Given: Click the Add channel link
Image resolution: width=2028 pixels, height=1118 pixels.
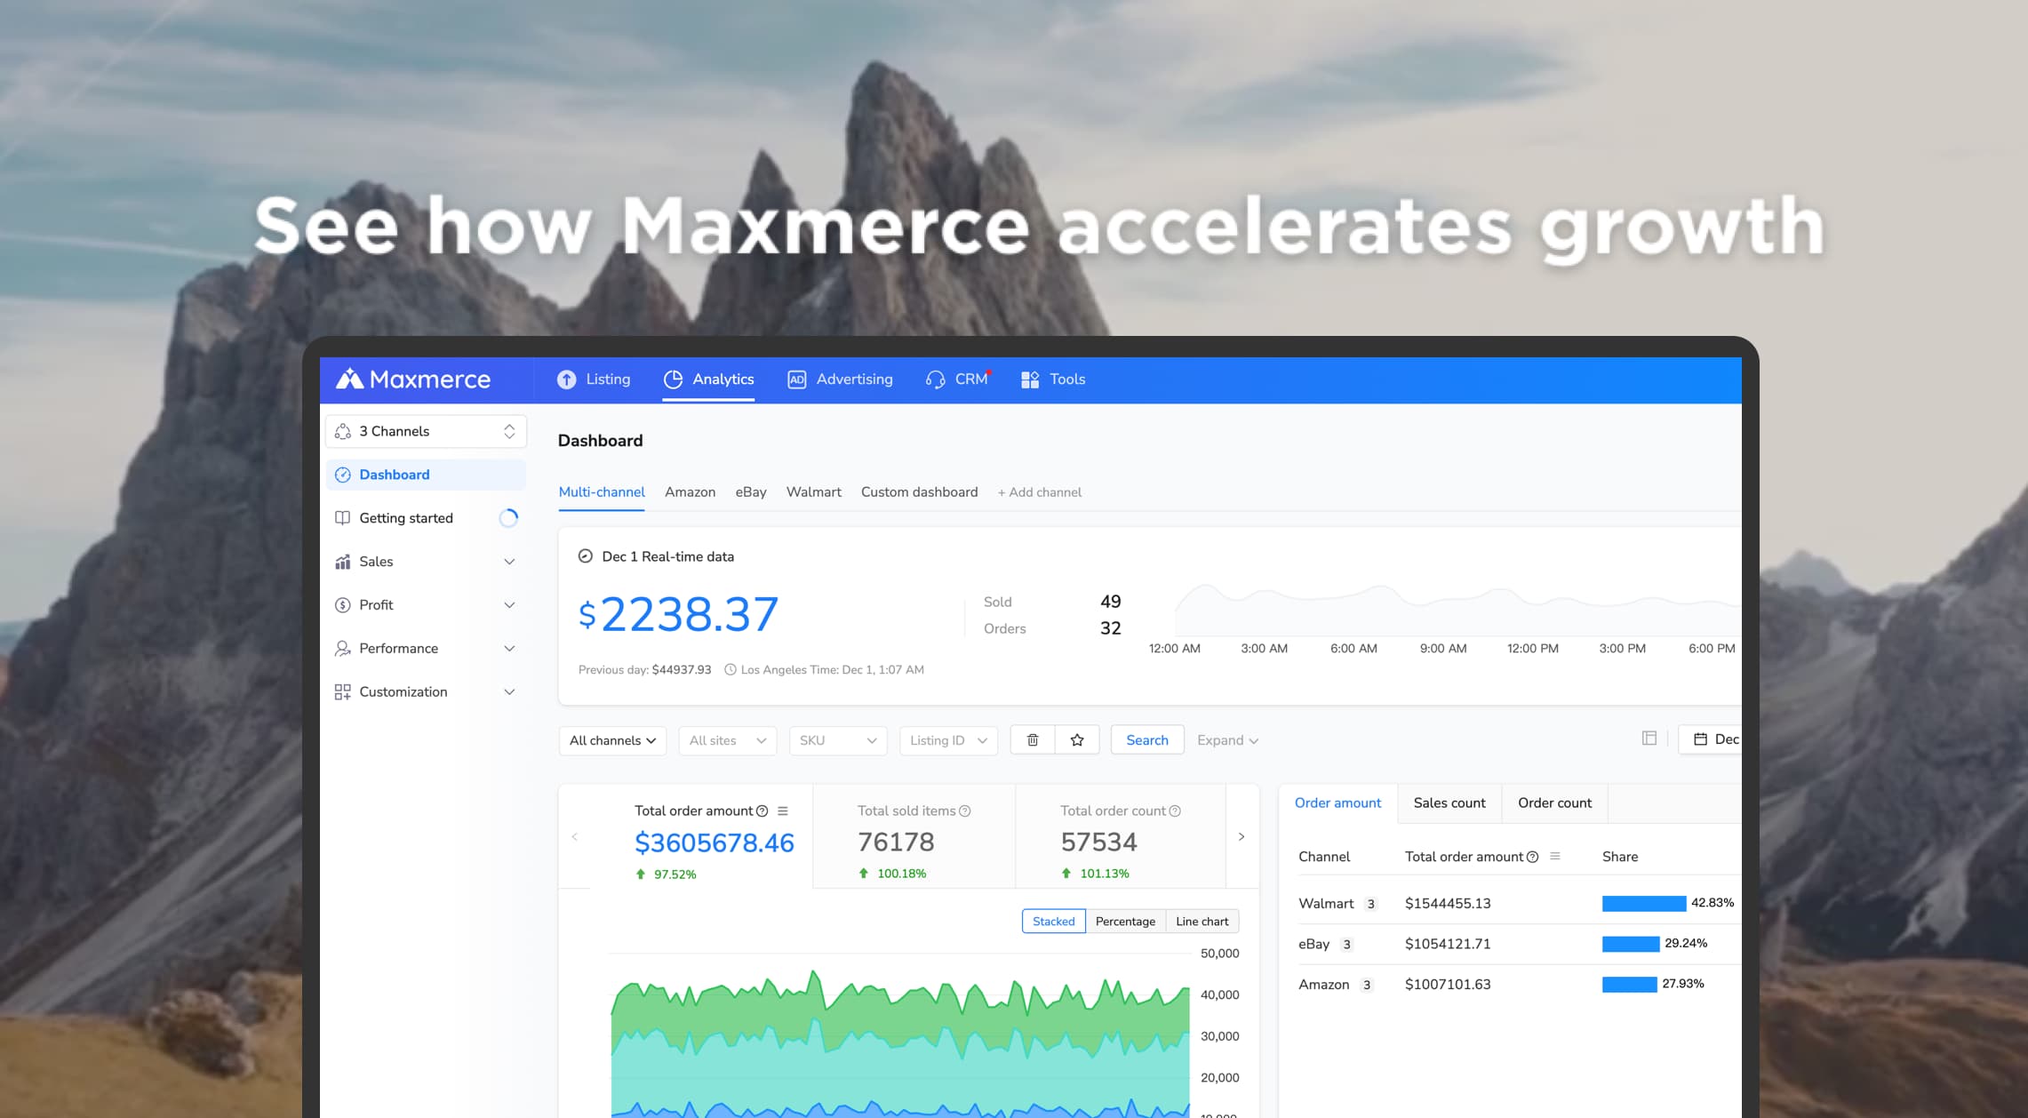Looking at the screenshot, I should click(x=1039, y=492).
